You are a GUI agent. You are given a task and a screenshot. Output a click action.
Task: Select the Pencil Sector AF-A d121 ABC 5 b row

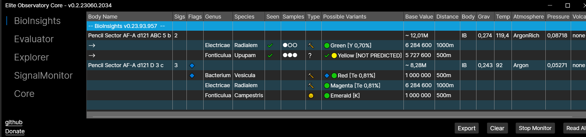[336, 36]
